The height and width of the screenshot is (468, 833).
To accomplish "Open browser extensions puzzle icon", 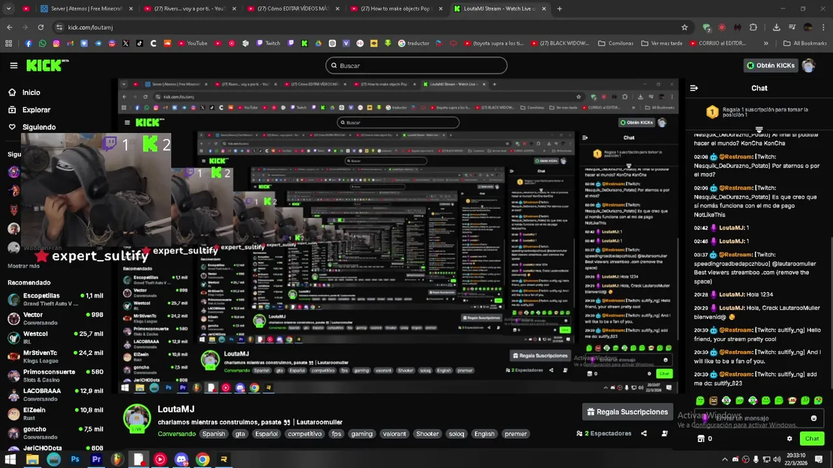I will pyautogui.click(x=753, y=27).
